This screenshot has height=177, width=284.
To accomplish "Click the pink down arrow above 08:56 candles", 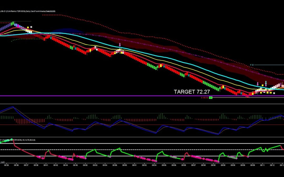I will (120, 45).
